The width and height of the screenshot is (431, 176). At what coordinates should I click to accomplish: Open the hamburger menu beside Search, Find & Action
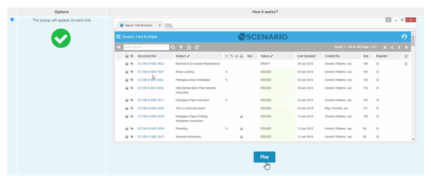(118, 37)
